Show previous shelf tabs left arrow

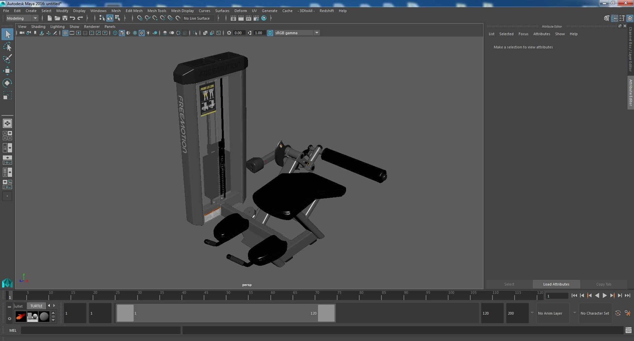point(49,306)
